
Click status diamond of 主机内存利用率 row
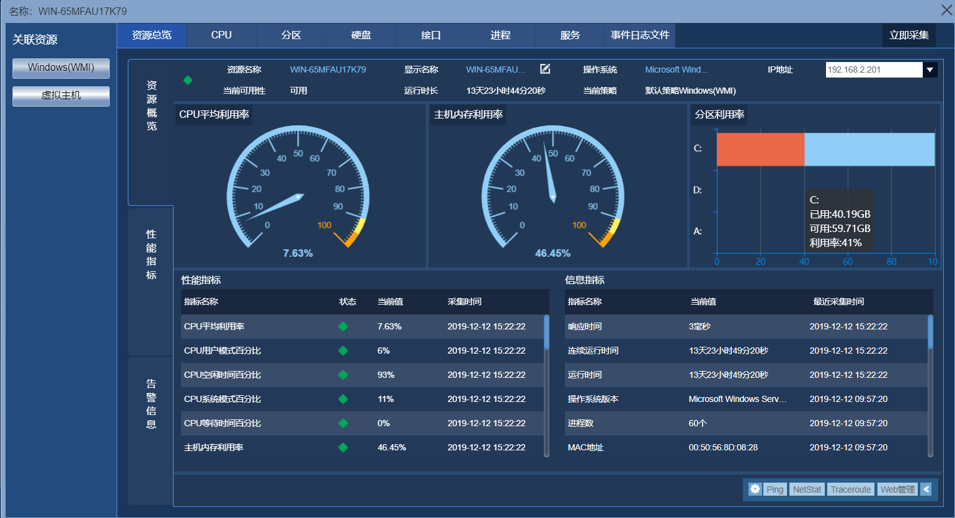tap(343, 447)
